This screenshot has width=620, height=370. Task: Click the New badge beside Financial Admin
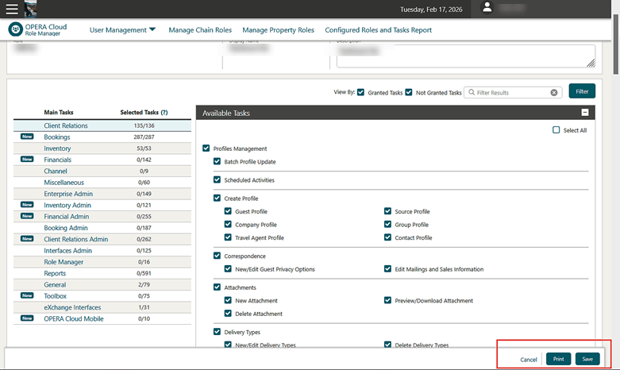[27, 216]
